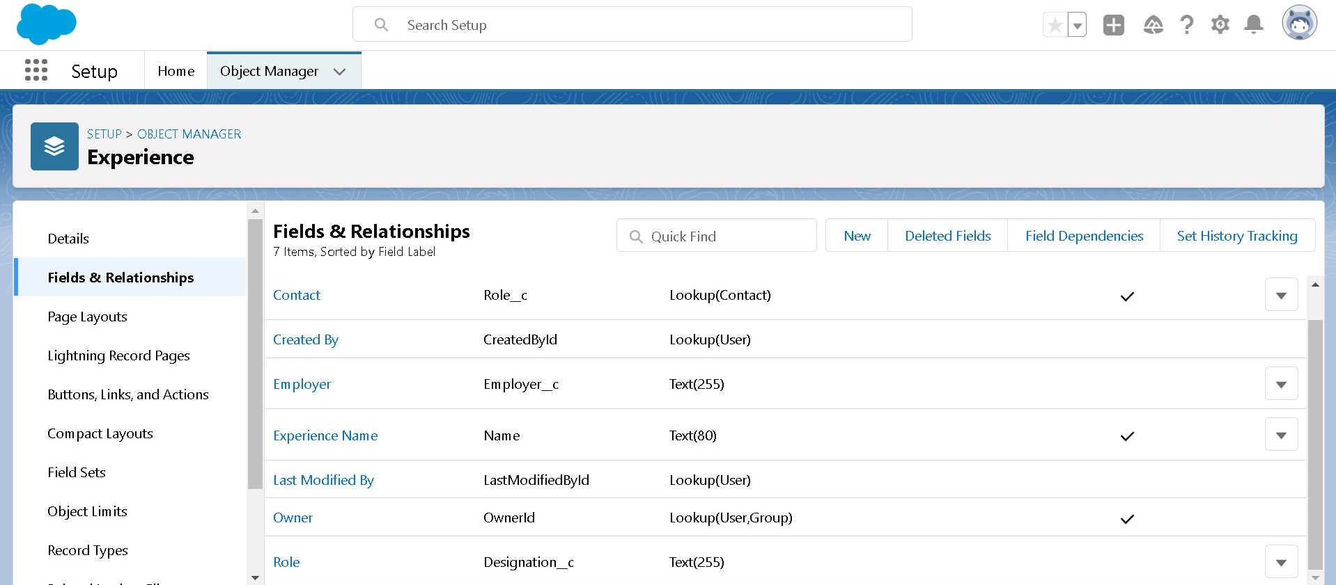Click the Quick Find field
Image resolution: width=1336 pixels, height=585 pixels.
716,236
